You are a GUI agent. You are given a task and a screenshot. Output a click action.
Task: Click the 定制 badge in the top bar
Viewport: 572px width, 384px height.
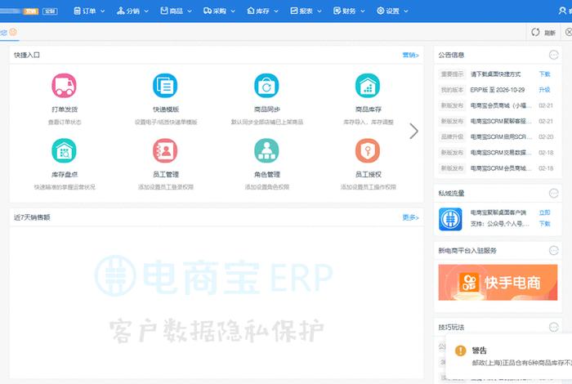(x=50, y=11)
